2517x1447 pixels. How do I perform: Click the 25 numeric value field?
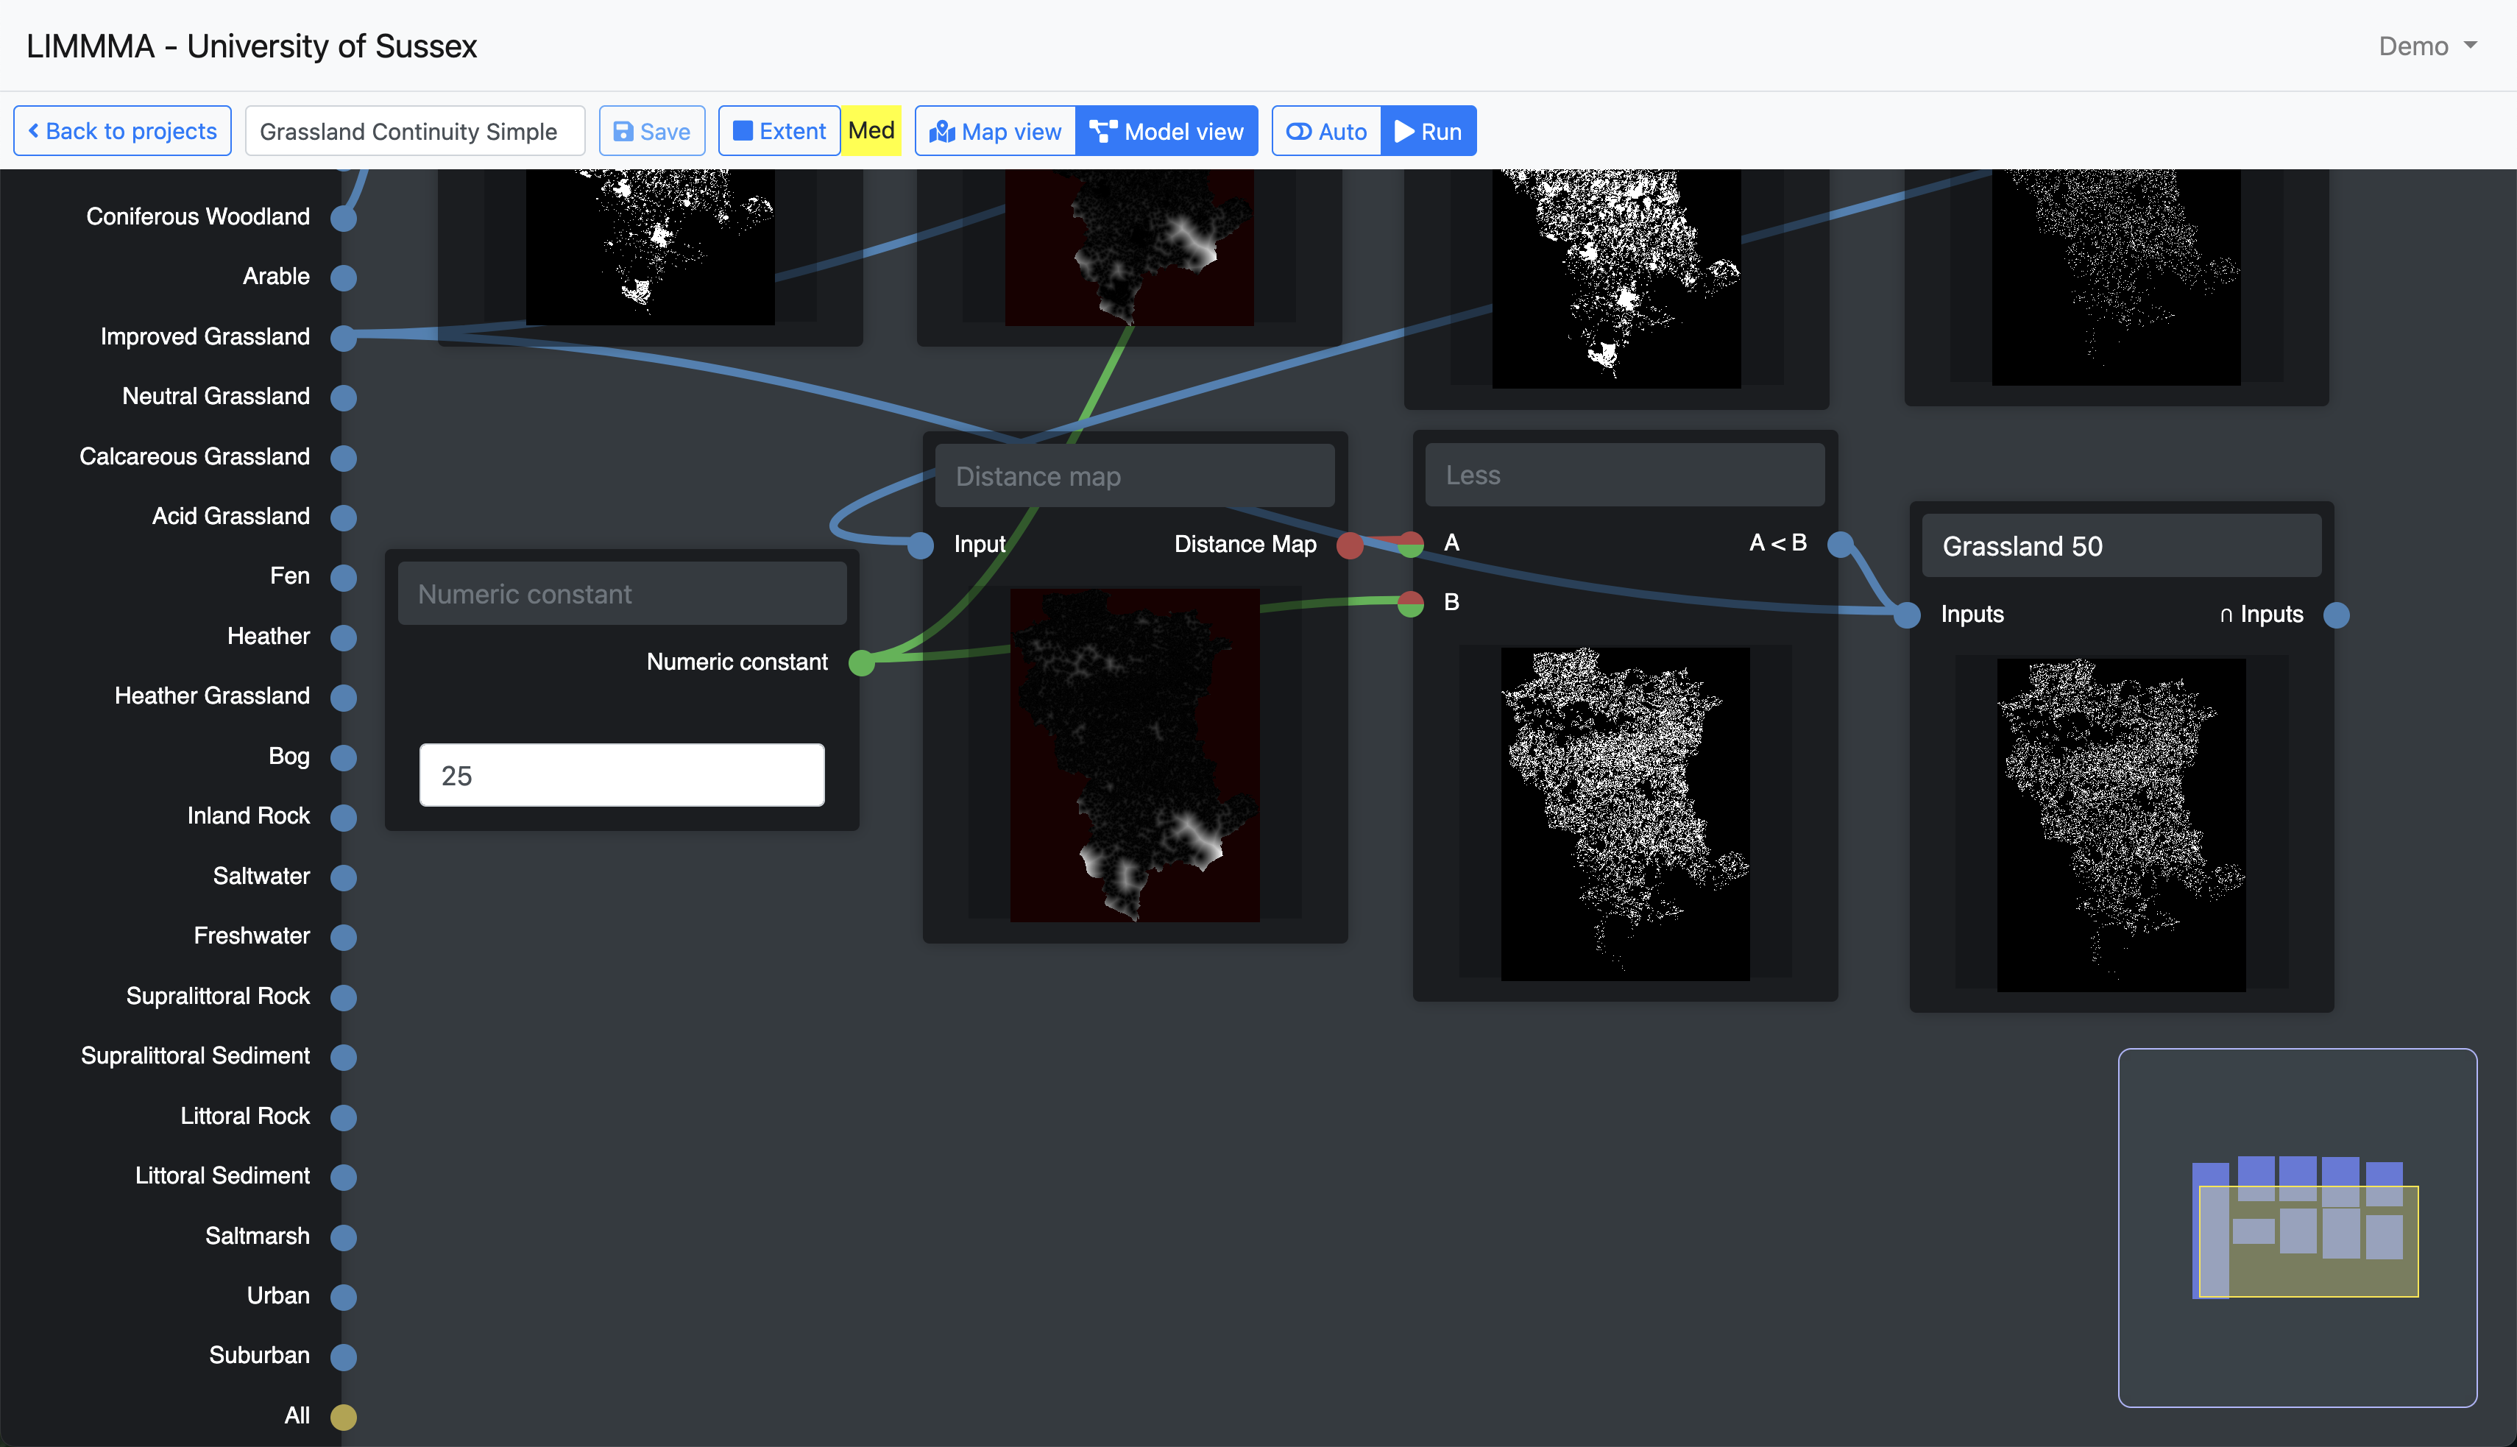coord(621,775)
